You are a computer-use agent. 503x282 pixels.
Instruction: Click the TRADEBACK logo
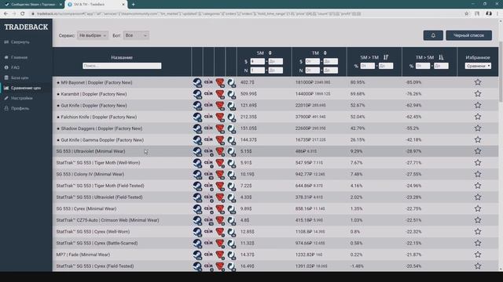pyautogui.click(x=26, y=27)
